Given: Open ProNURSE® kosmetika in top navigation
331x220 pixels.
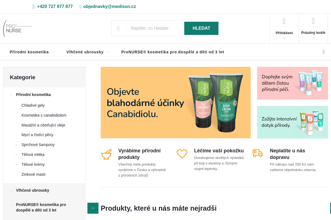Looking at the screenshot, I should coord(173,52).
